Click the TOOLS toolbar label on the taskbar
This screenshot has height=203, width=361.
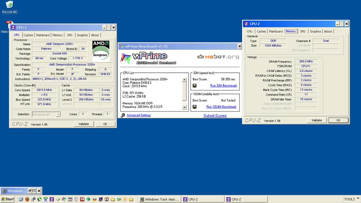(349, 199)
